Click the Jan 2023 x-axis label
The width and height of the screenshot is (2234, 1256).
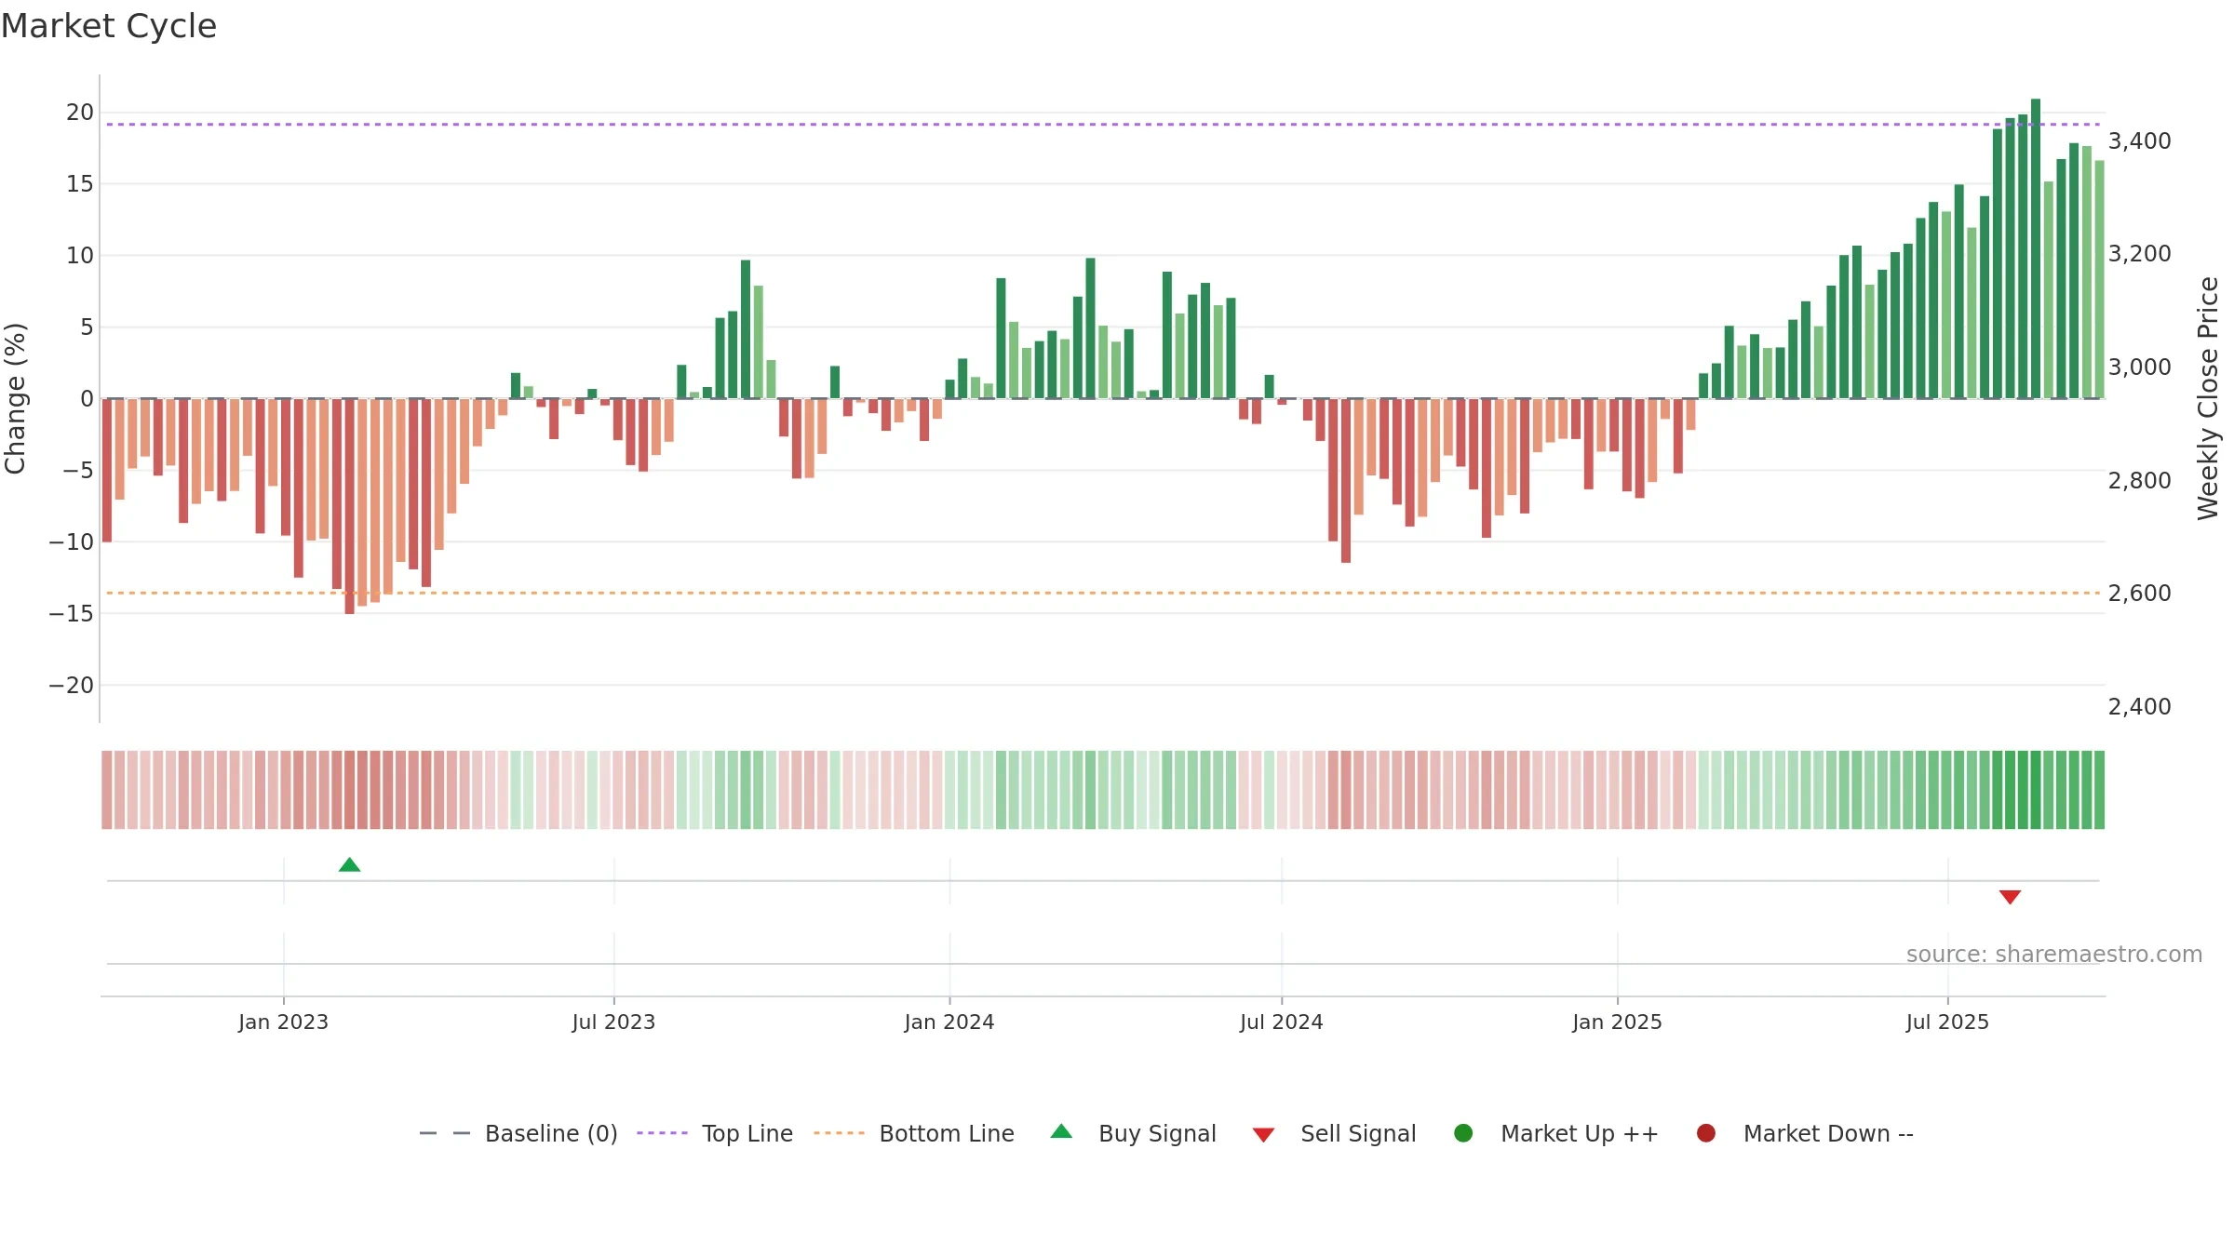tap(283, 1022)
